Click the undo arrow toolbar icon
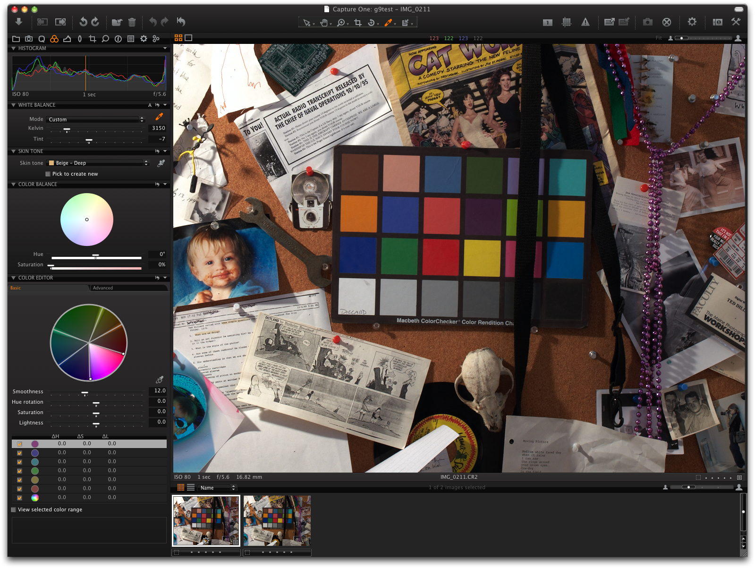 (x=153, y=22)
